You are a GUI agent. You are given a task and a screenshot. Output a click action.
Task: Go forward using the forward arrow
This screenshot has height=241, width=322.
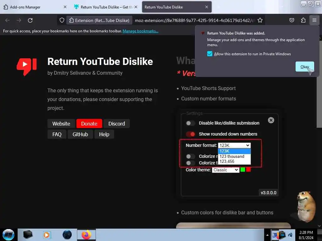coord(19,20)
